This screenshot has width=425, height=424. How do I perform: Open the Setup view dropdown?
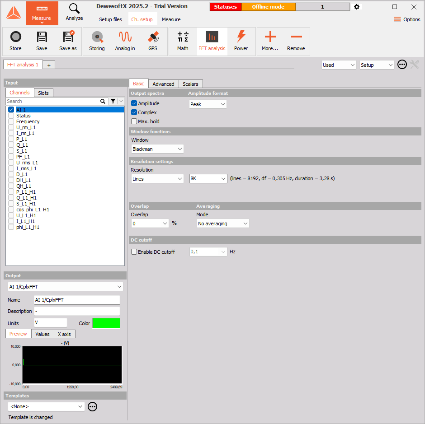tap(377, 65)
